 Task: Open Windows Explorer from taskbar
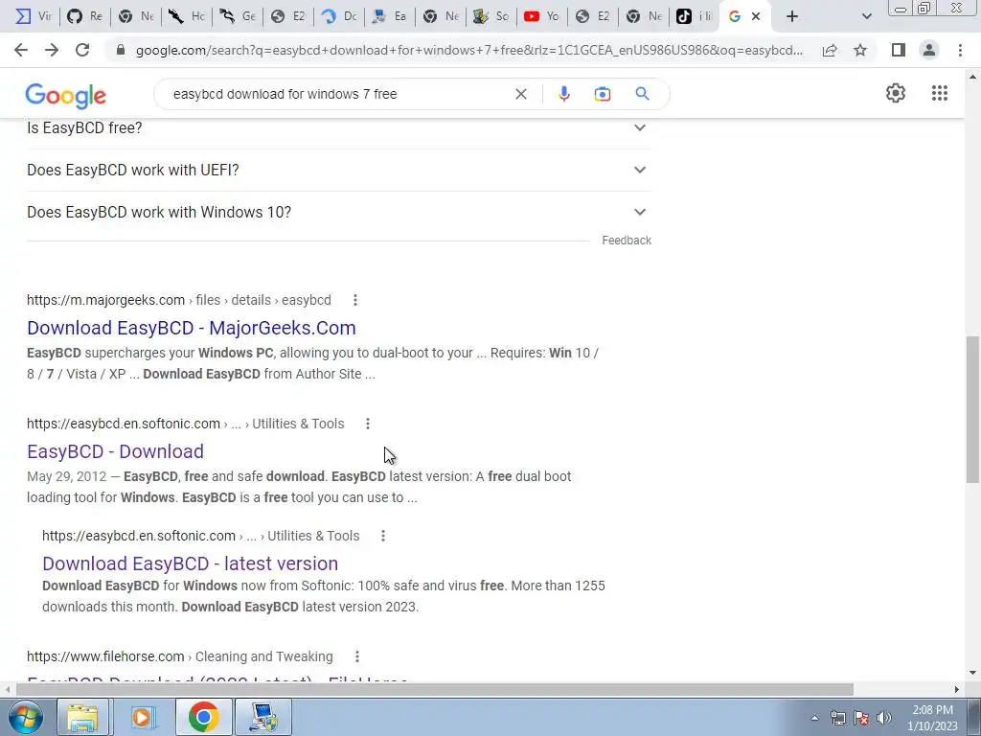point(83,717)
